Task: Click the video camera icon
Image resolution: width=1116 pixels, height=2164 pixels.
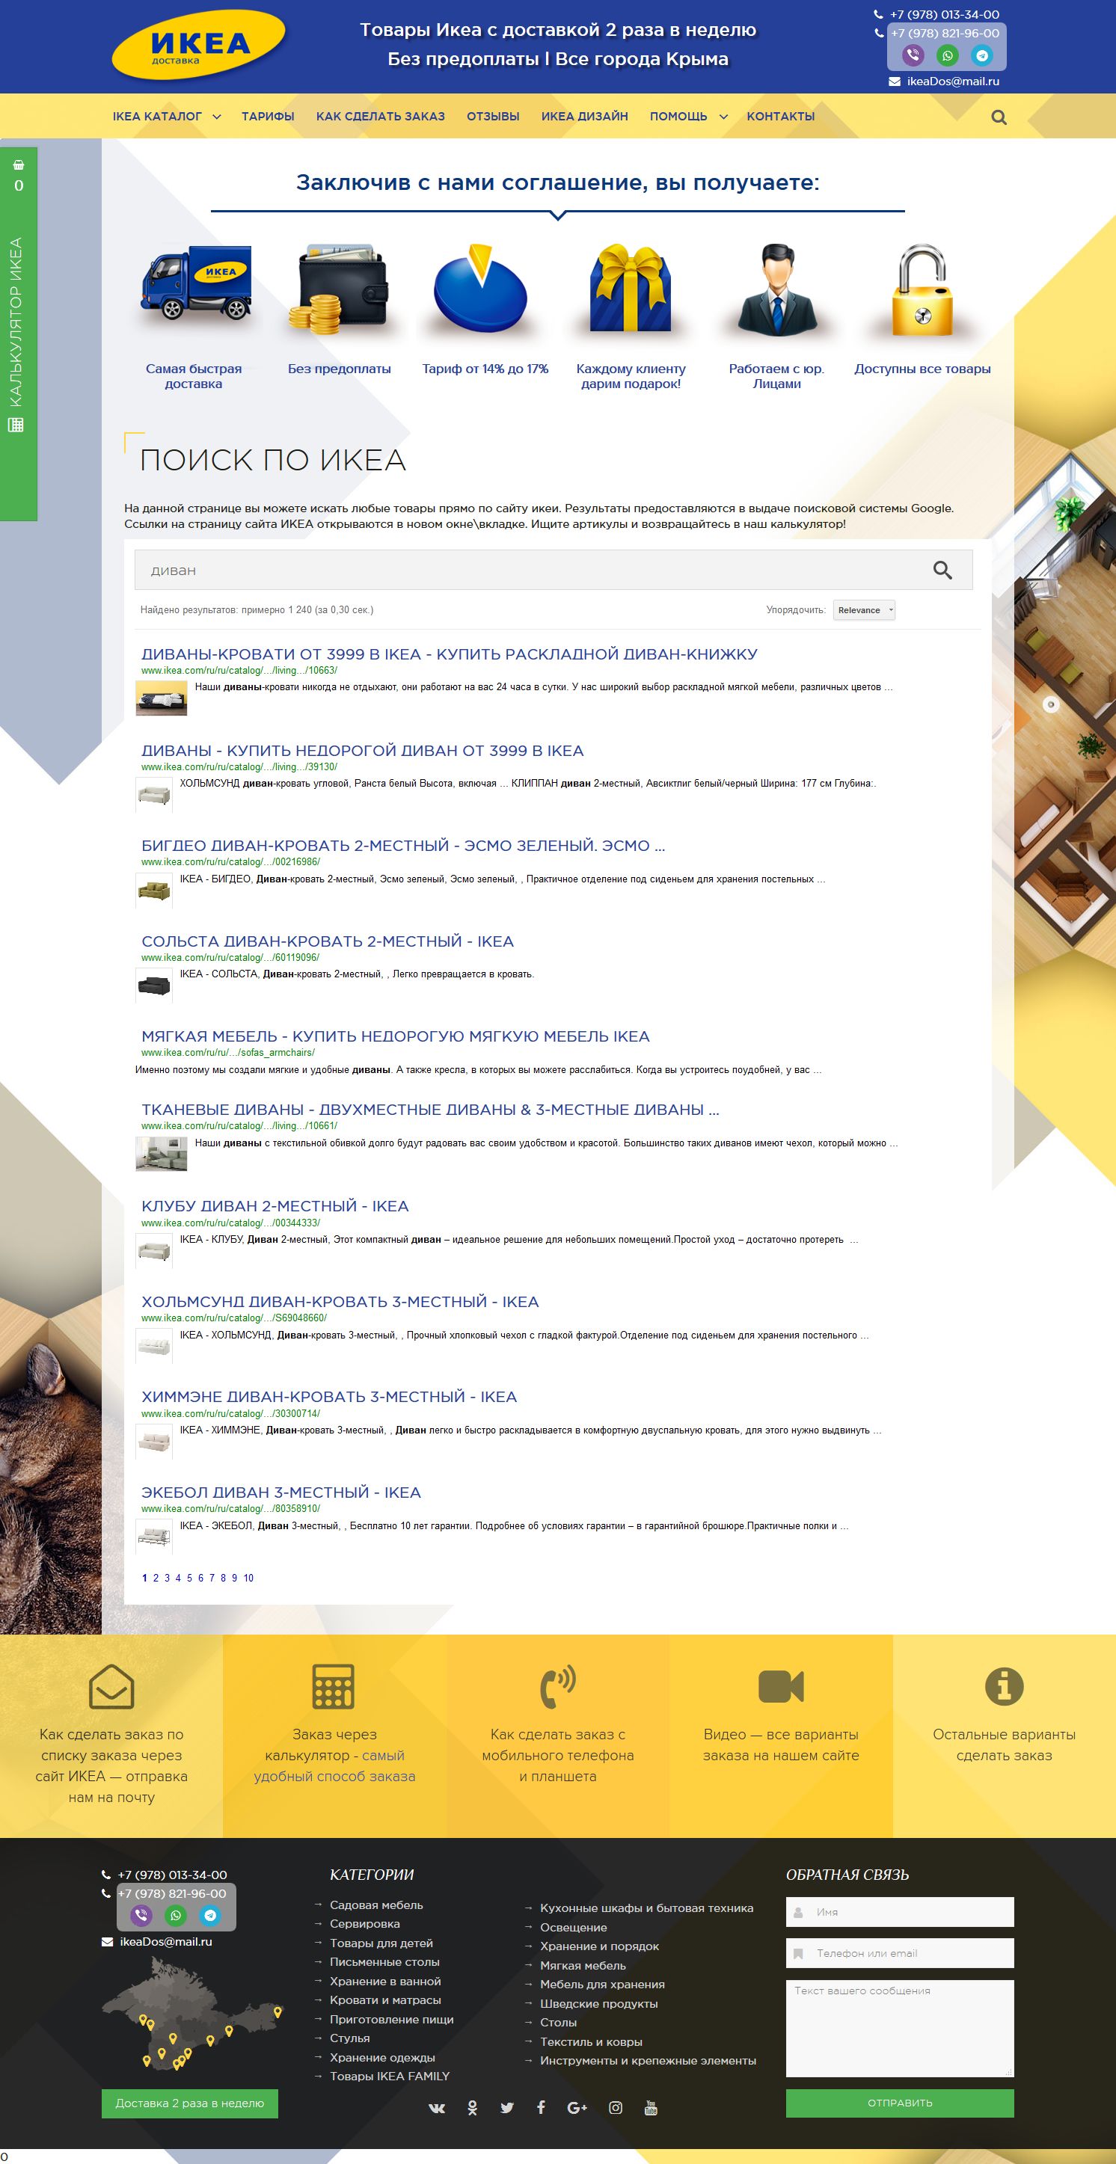Action: (781, 1686)
